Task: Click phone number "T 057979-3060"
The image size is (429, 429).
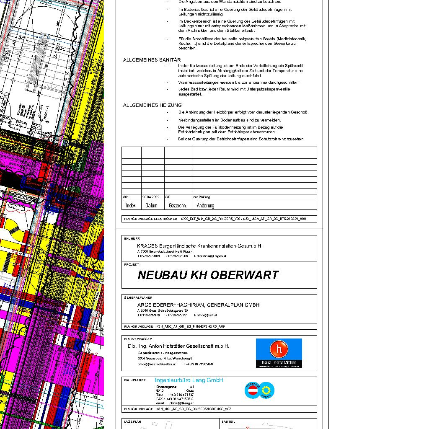Action: [148, 256]
